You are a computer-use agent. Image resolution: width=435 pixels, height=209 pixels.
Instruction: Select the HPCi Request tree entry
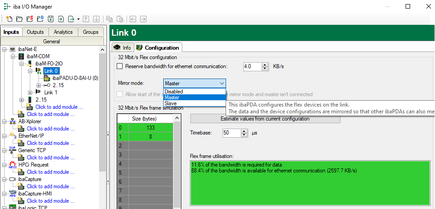pyautogui.click(x=33, y=164)
